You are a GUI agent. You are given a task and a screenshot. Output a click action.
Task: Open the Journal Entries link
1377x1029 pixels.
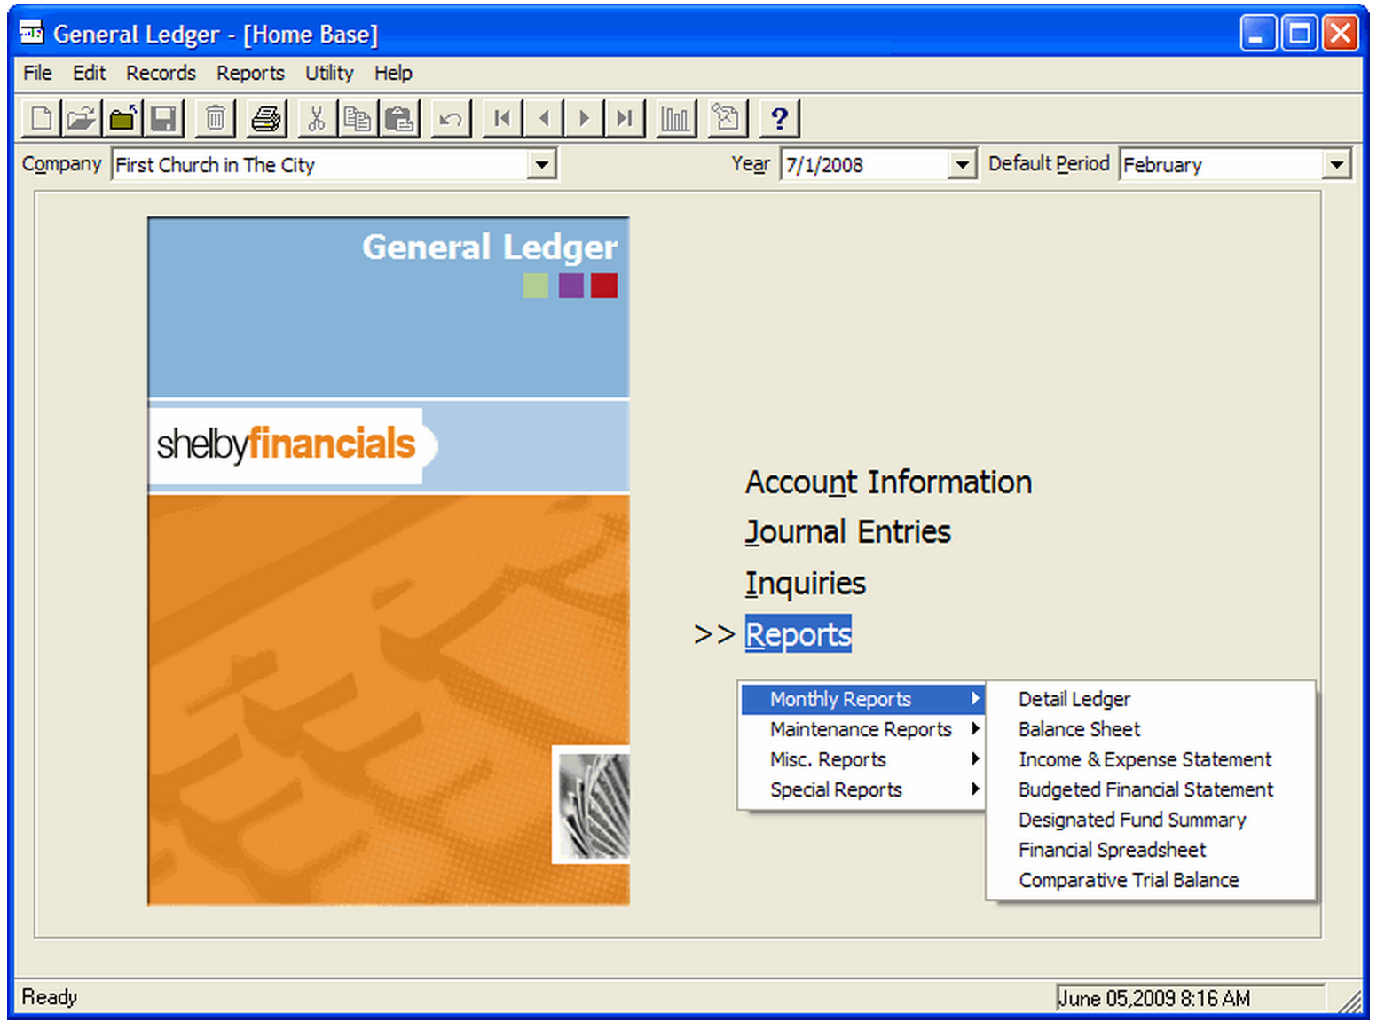pos(847,531)
